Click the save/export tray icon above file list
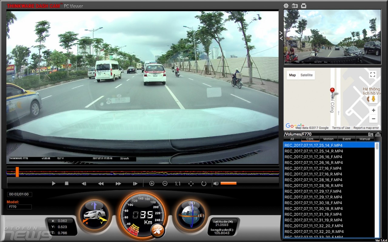 [378, 134]
